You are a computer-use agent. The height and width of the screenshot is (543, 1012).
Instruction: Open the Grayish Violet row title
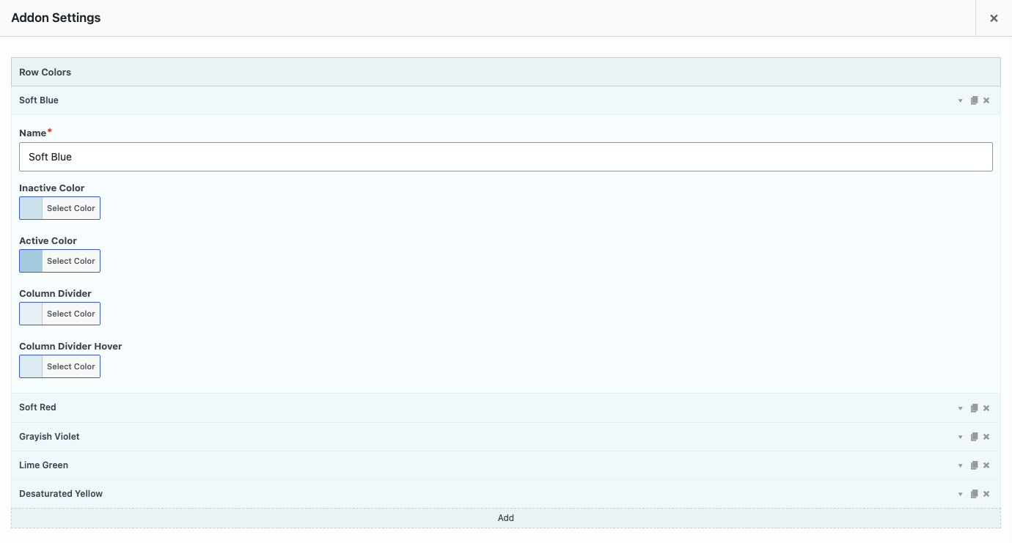(x=49, y=437)
